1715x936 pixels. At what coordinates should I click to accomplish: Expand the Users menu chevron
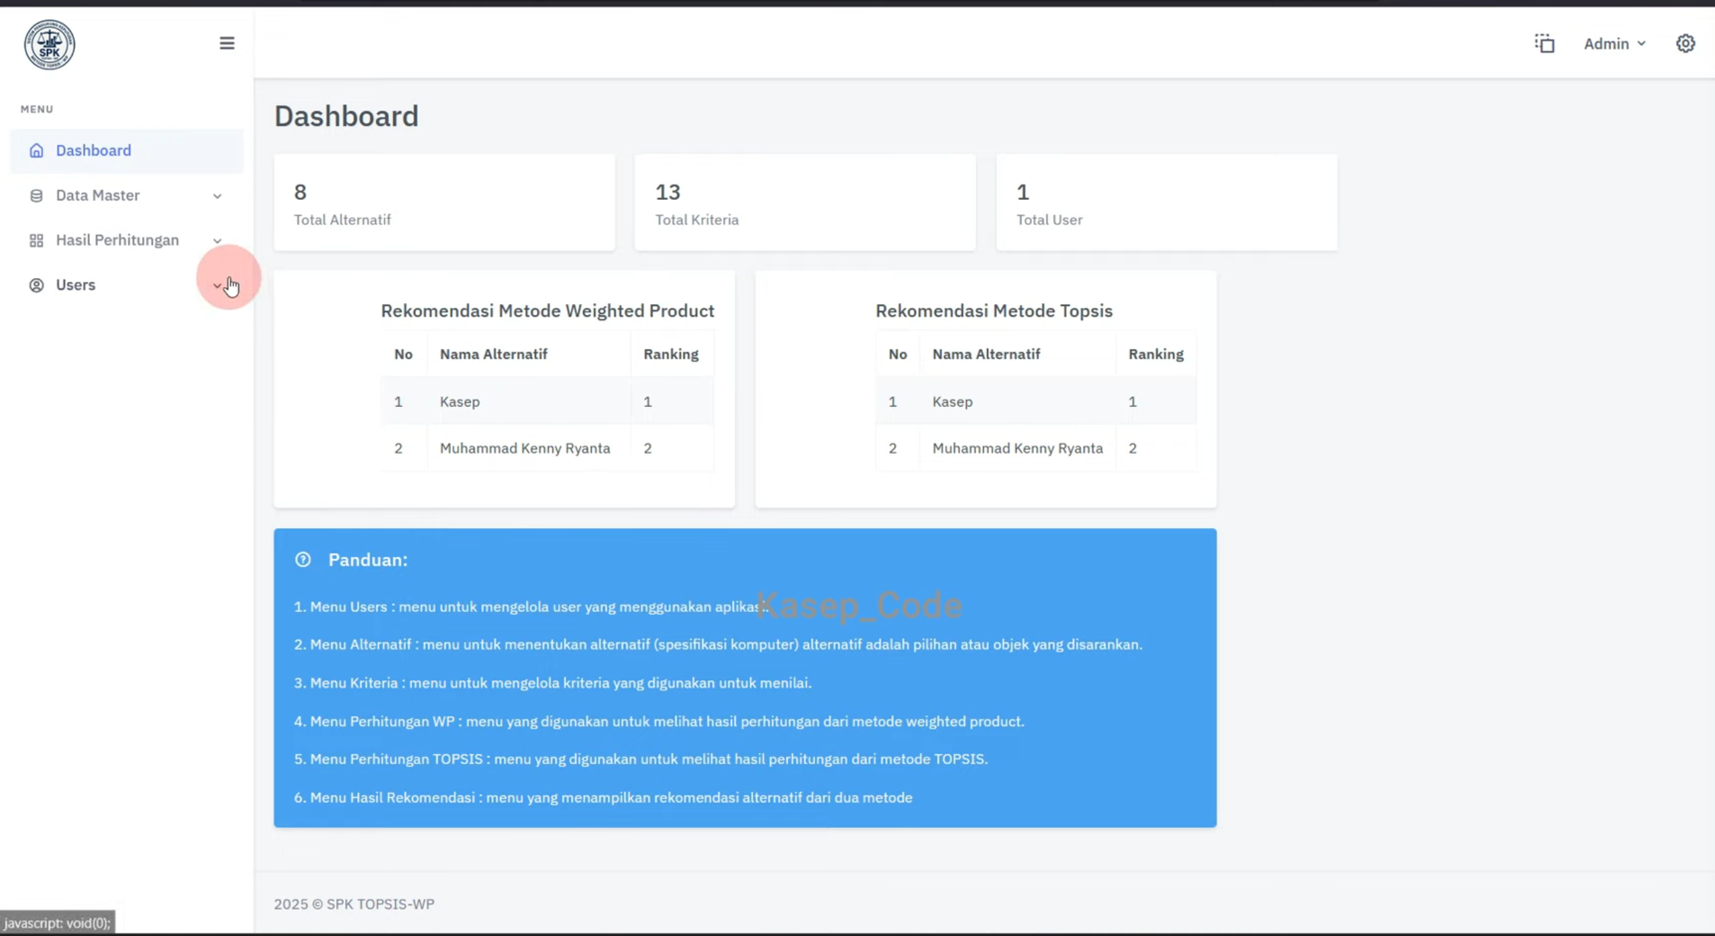(x=217, y=286)
